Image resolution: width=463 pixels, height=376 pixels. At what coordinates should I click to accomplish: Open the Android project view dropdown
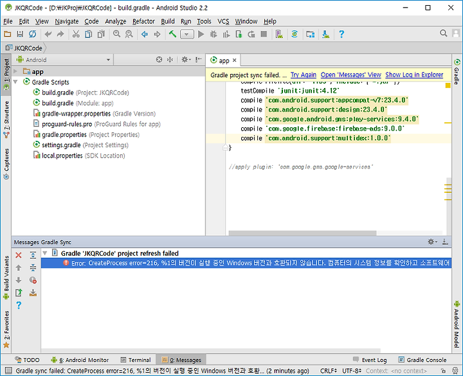[64, 60]
